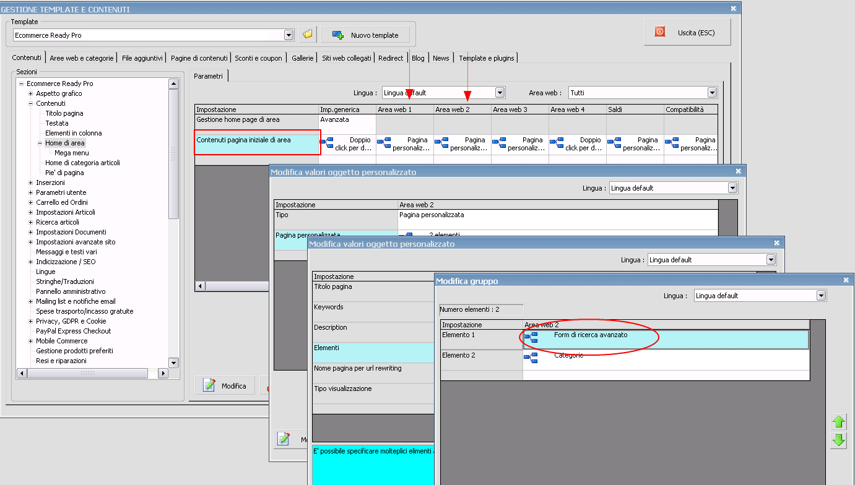Image resolution: width=855 pixels, height=485 pixels.
Task: Expand the Privacy, GDPR e Cookie node
Action: (31, 321)
